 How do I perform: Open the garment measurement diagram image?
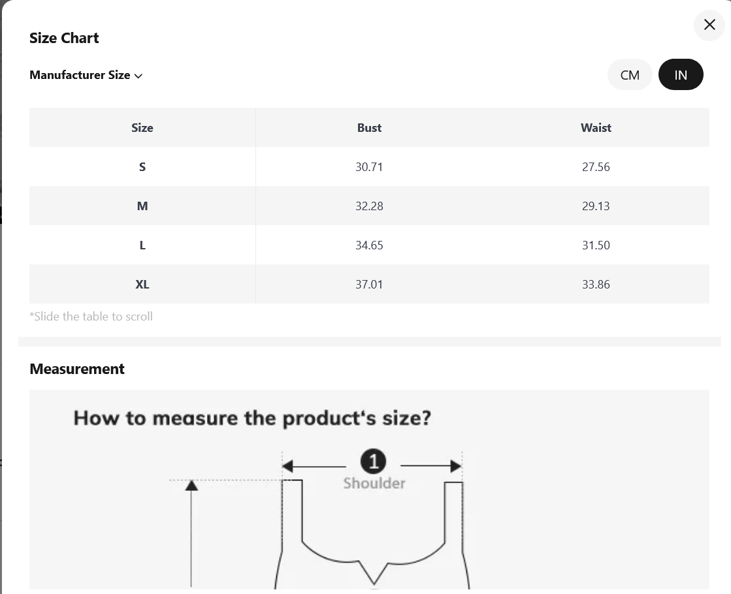pos(369,490)
